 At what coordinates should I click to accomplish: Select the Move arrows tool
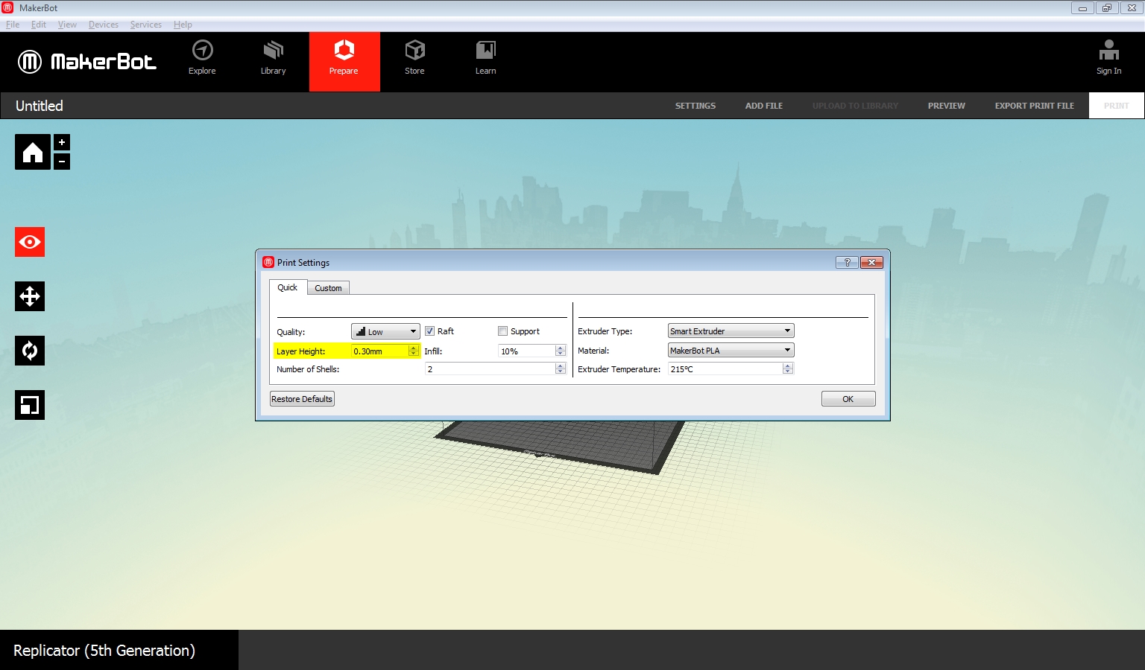[x=30, y=296]
